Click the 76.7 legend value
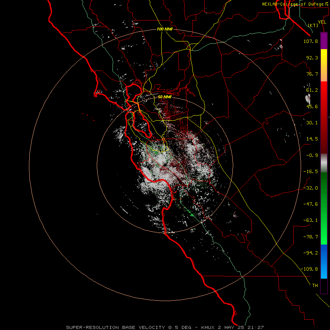Image resolution: width=330 pixels, height=330 pixels. (312, 74)
